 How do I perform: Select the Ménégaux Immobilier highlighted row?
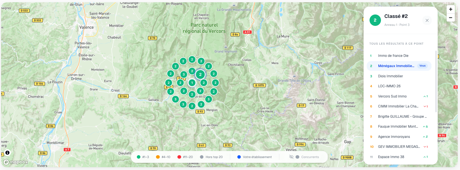click(396, 66)
